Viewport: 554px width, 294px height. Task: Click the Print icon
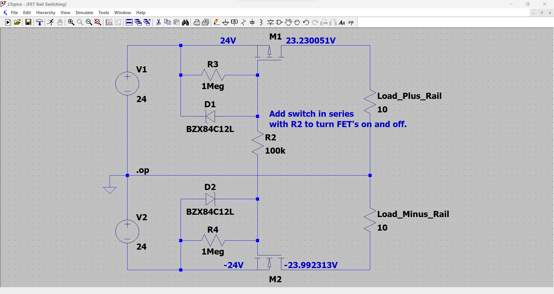coord(197,22)
